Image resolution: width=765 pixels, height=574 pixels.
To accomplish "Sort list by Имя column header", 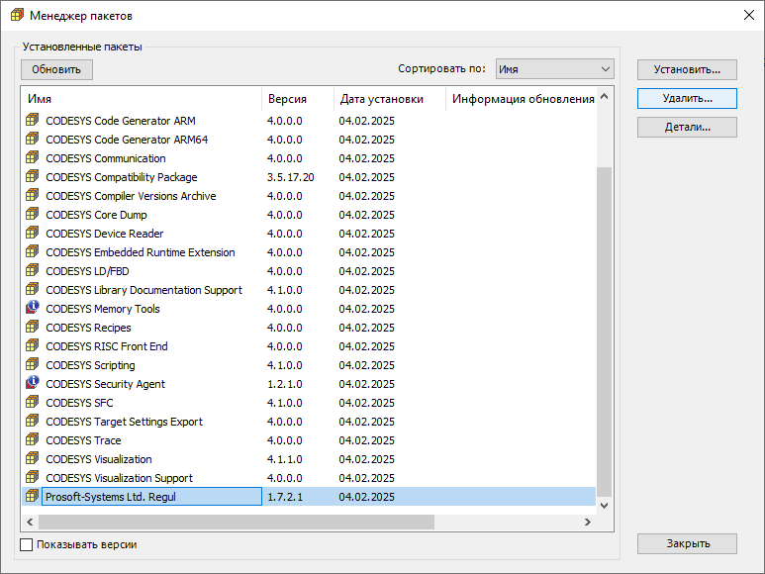I will (x=141, y=99).
